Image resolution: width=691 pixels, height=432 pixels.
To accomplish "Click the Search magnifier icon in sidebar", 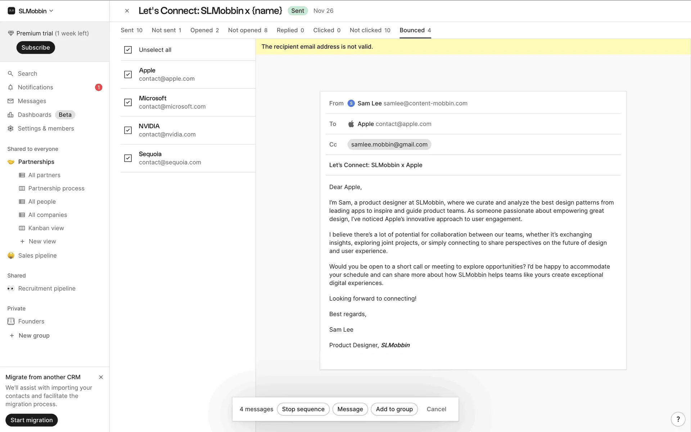I will pyautogui.click(x=10, y=73).
